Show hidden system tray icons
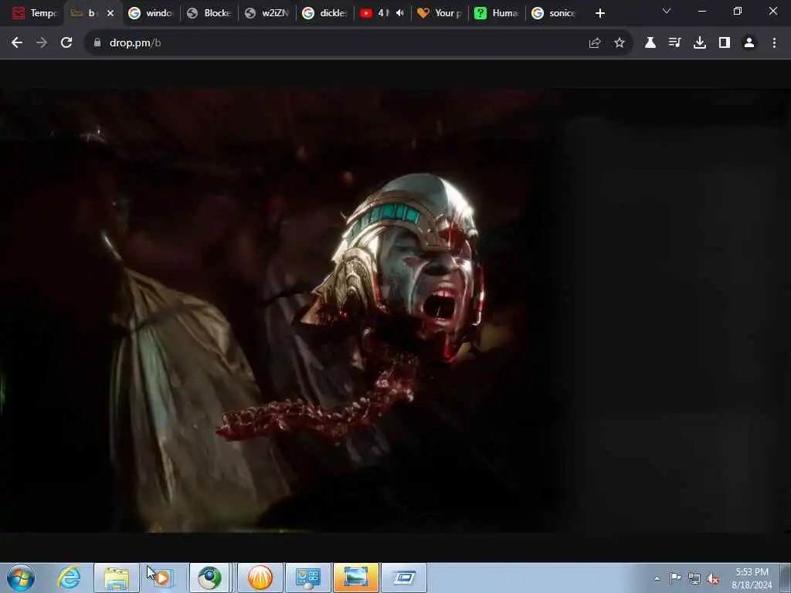Screen dimensions: 791x593 point(657,579)
